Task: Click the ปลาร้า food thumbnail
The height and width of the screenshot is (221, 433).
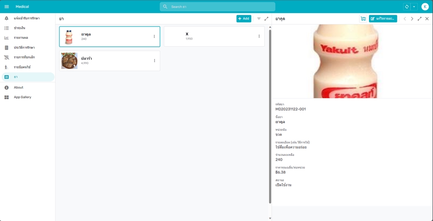Action: [x=69, y=61]
